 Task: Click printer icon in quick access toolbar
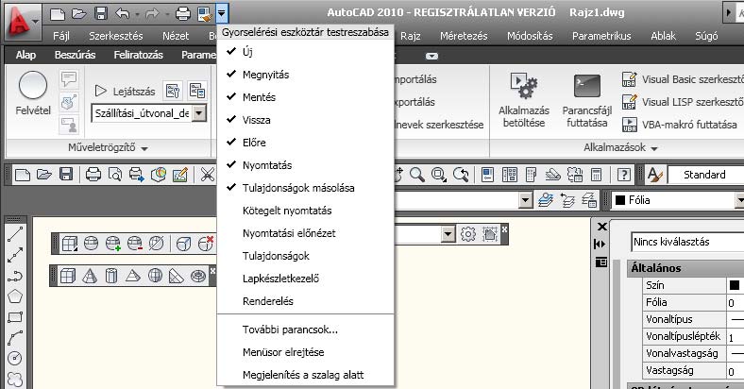182,13
